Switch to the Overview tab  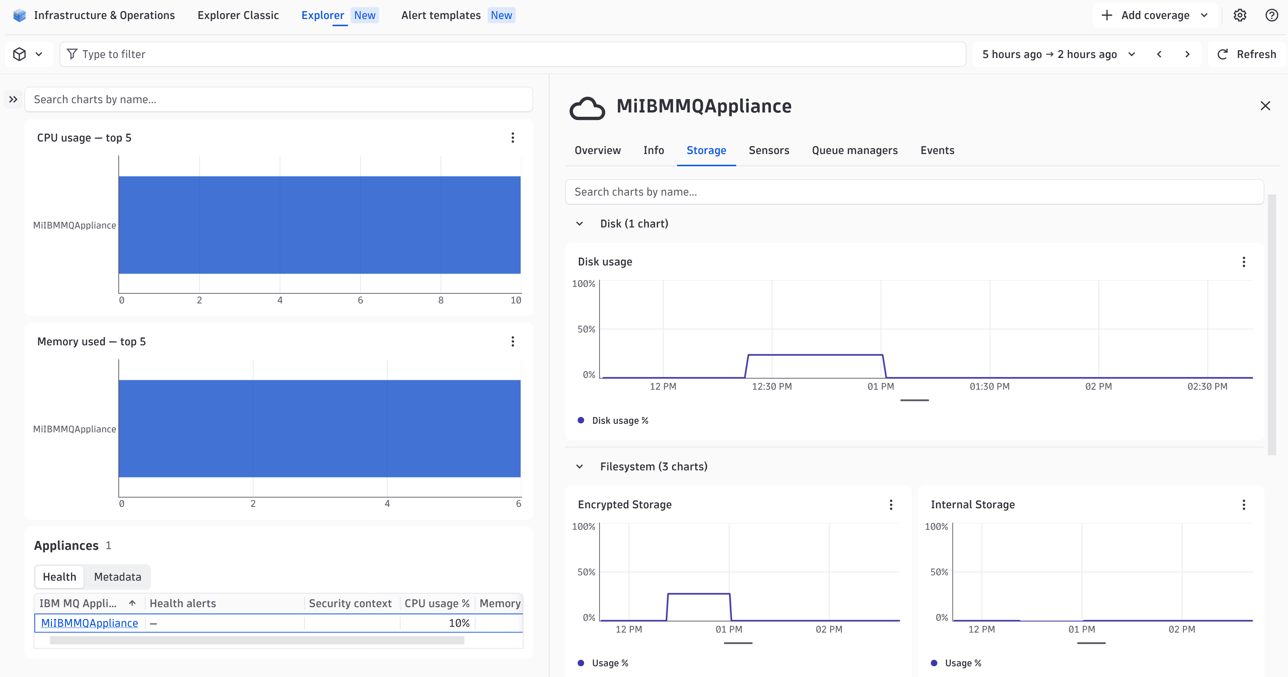597,150
